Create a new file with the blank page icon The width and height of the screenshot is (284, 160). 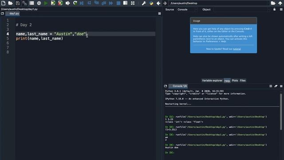point(3,3)
